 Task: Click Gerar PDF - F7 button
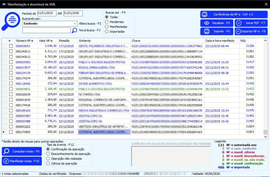(x=251, y=23)
